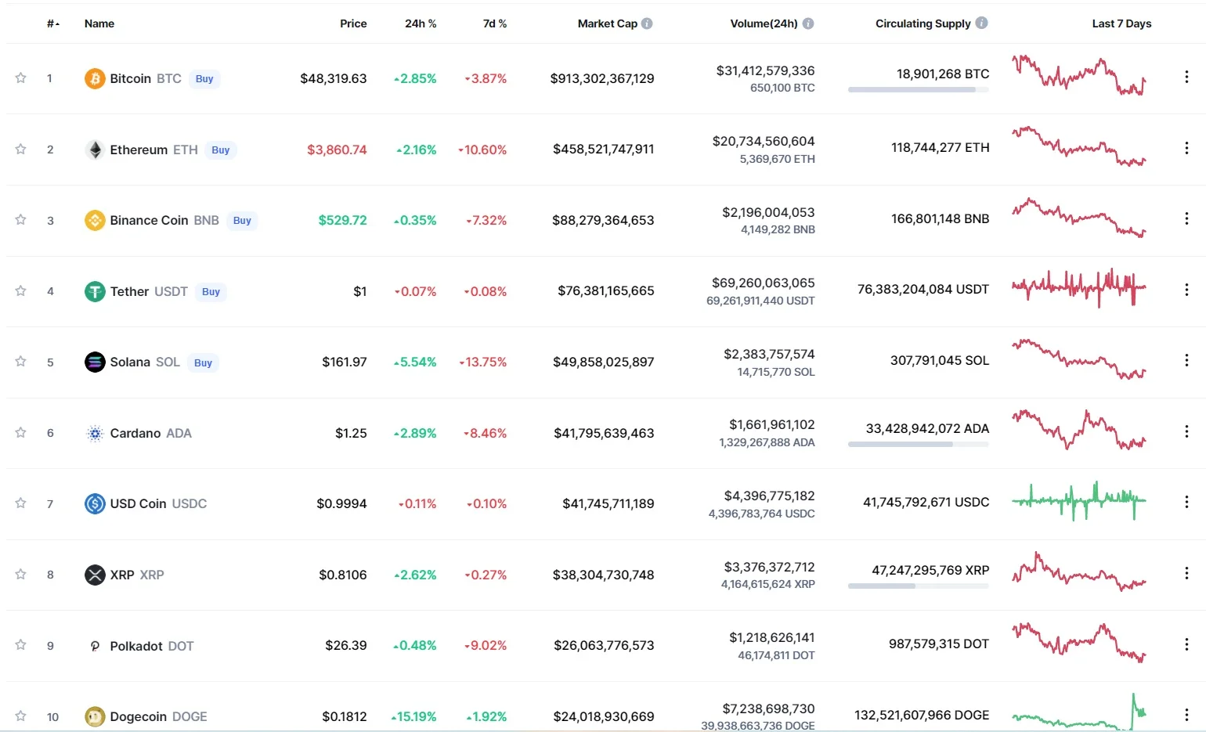The width and height of the screenshot is (1206, 732).
Task: Click Buy button next to Tether USDT
Action: pyautogui.click(x=211, y=292)
